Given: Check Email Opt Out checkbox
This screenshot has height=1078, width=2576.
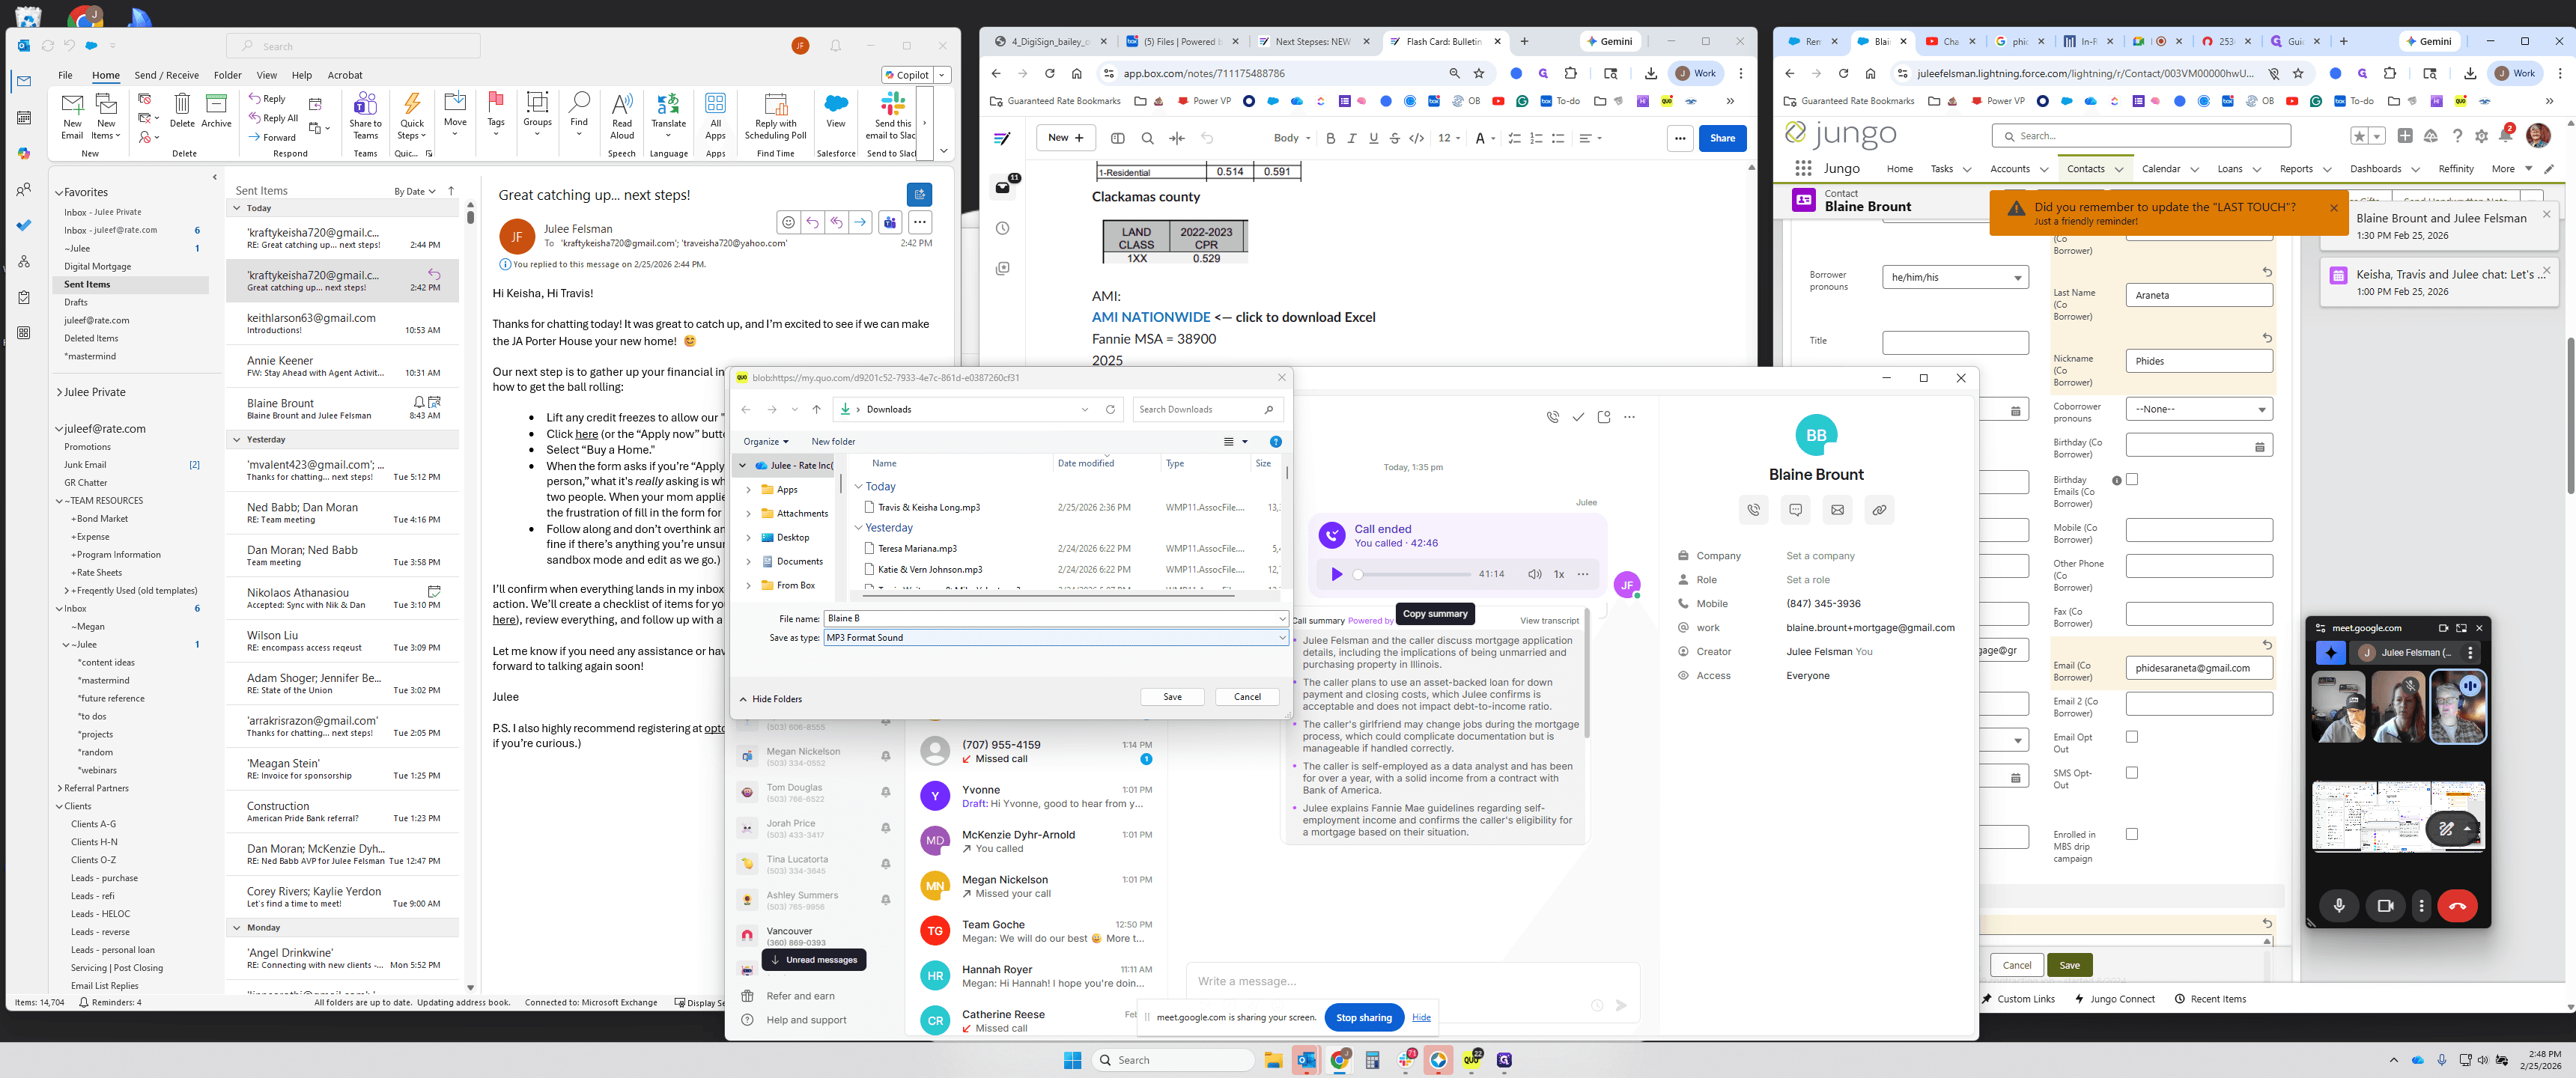Looking at the screenshot, I should click(x=2132, y=737).
